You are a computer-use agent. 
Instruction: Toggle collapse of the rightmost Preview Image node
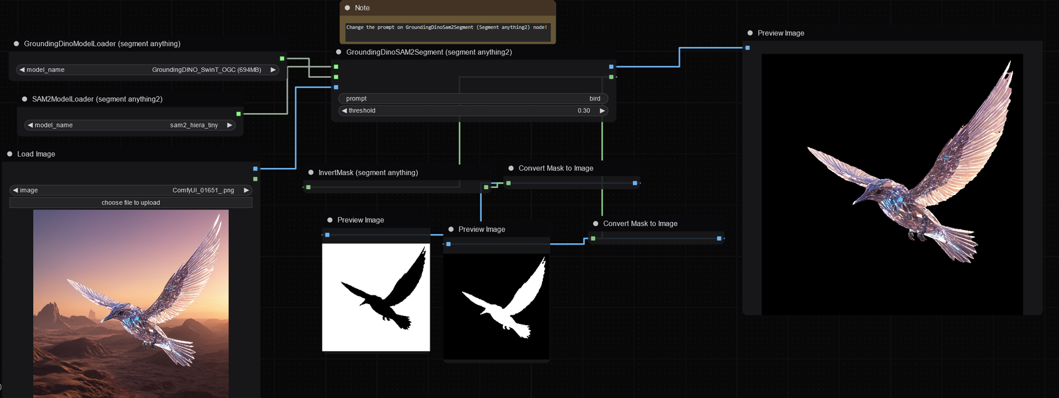pyautogui.click(x=750, y=33)
